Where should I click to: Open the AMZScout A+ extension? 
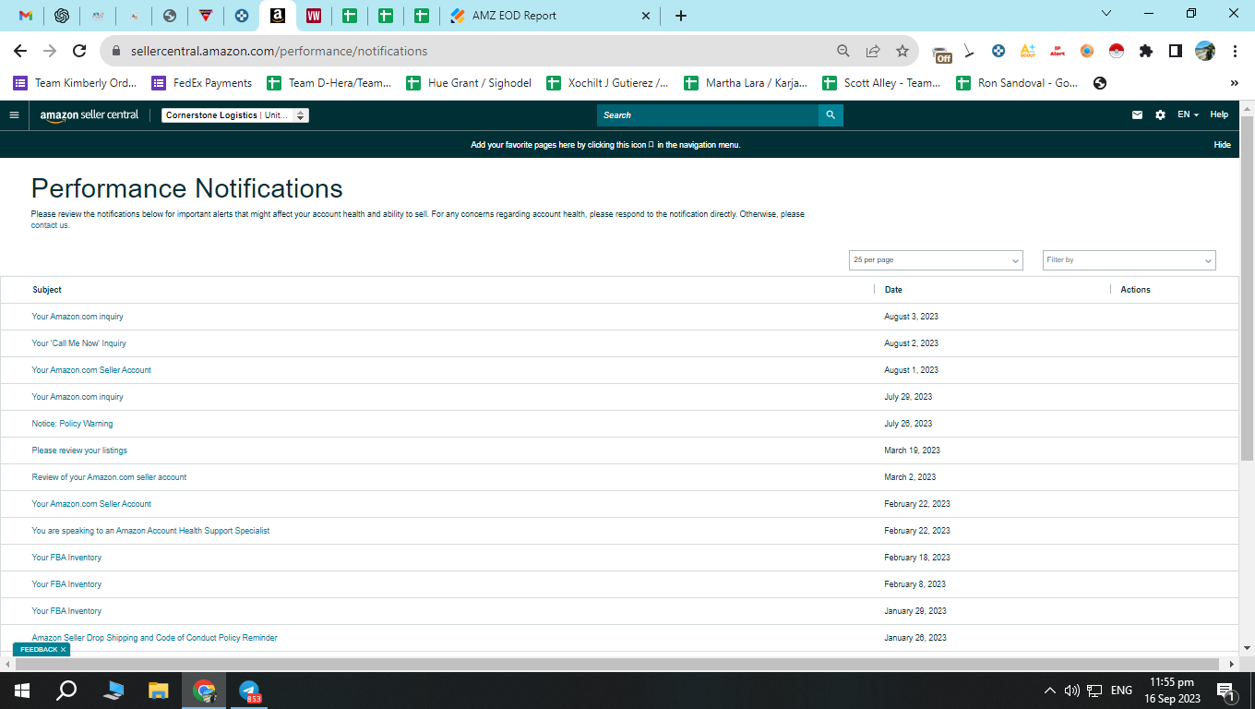click(x=1027, y=51)
